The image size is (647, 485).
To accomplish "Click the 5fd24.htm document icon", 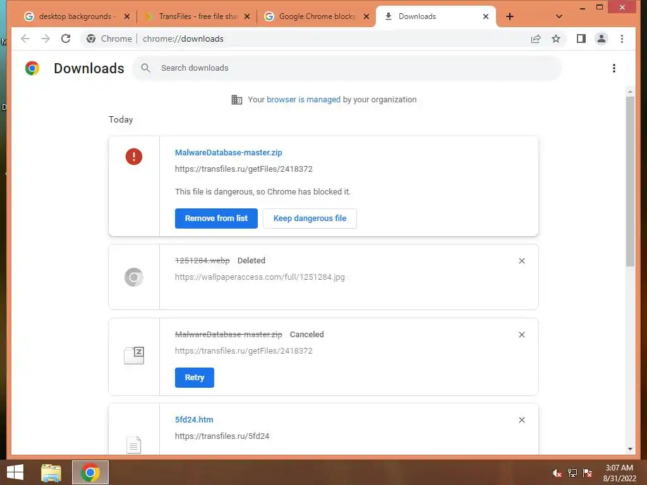I will [134, 445].
